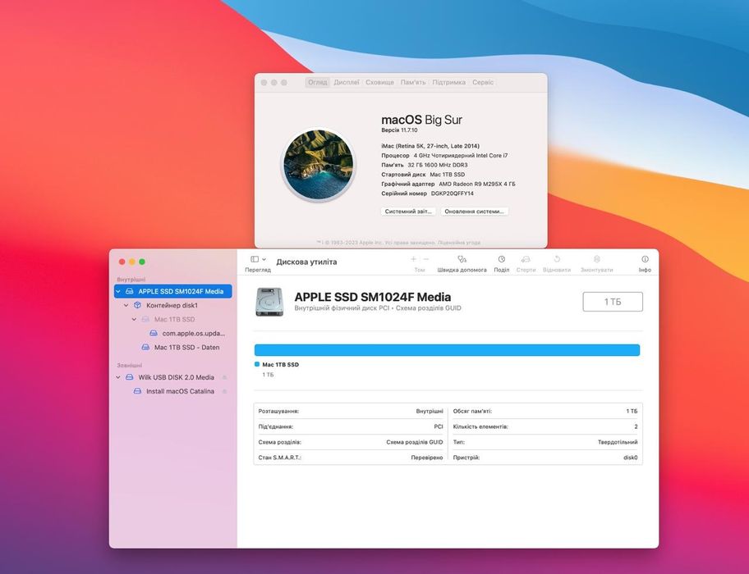Select Mac 1TB SSD - Daten volume
This screenshot has height=574, width=749.
pyautogui.click(x=186, y=347)
